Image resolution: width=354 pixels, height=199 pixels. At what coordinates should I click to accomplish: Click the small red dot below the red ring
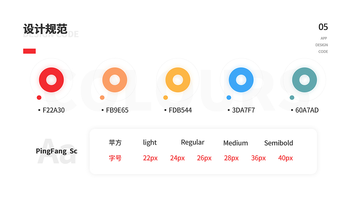coord(39,98)
